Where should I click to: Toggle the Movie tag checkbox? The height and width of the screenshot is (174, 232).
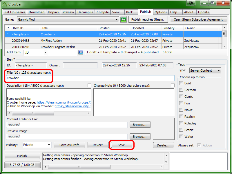pos(181,110)
